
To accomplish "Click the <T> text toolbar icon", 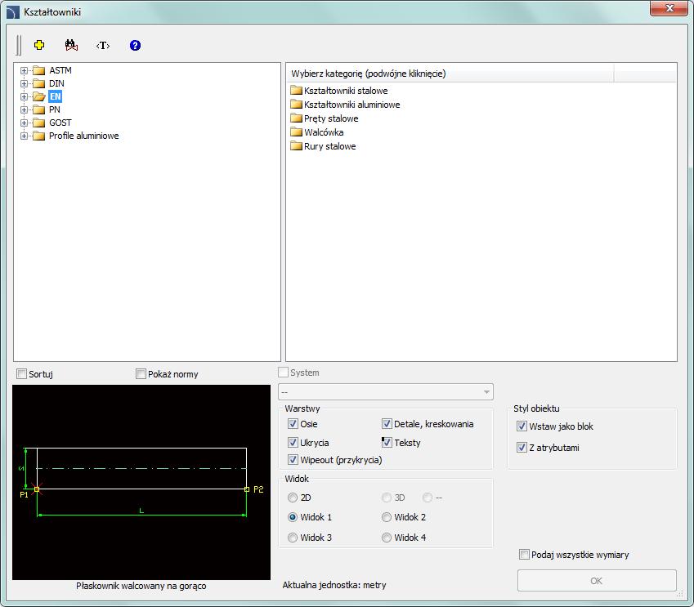I will pyautogui.click(x=103, y=45).
